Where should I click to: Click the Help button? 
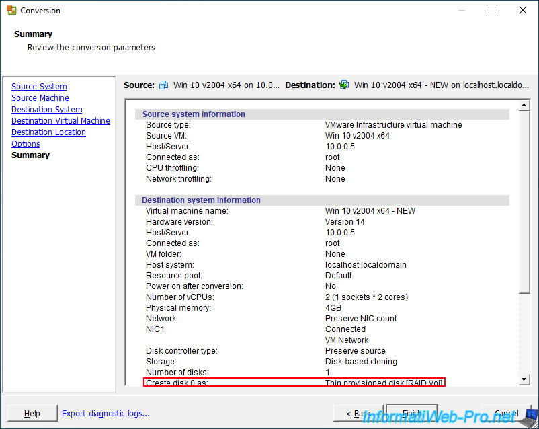(x=32, y=413)
